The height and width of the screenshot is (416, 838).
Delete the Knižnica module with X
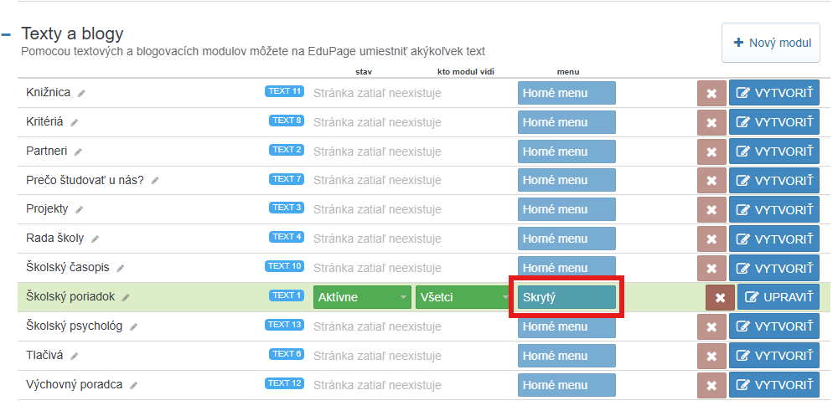(x=711, y=93)
